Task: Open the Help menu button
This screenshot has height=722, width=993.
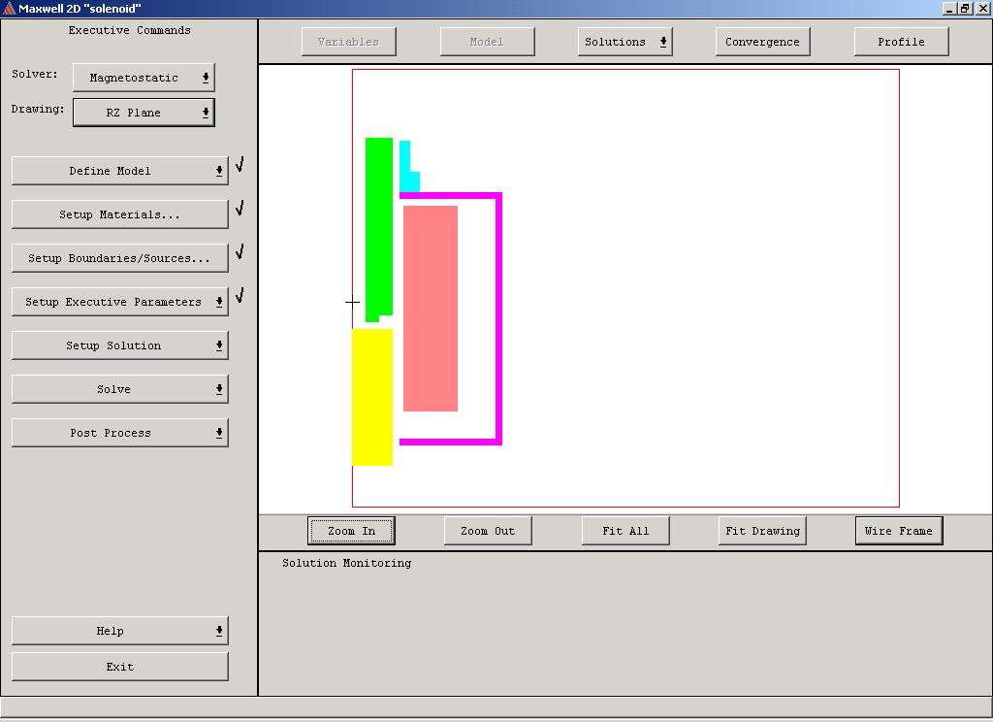Action: coord(119,631)
